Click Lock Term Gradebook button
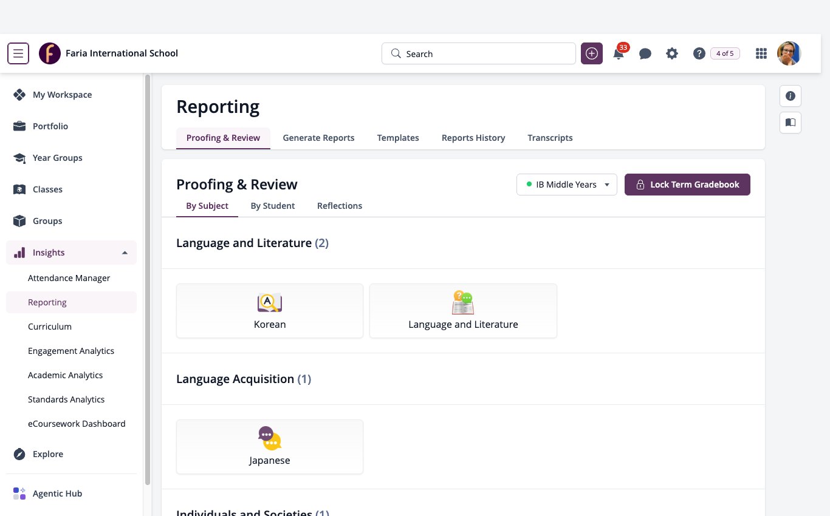Image resolution: width=830 pixels, height=516 pixels. pyautogui.click(x=687, y=185)
